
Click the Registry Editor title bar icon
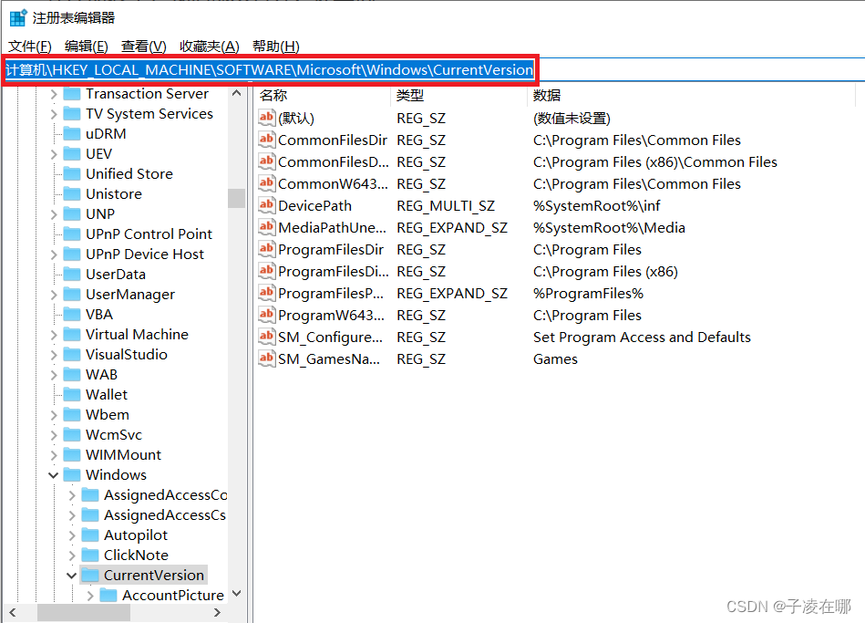click(x=17, y=17)
